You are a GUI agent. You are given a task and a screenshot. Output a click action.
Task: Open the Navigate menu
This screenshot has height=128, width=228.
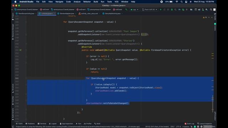[x=59, y=2]
